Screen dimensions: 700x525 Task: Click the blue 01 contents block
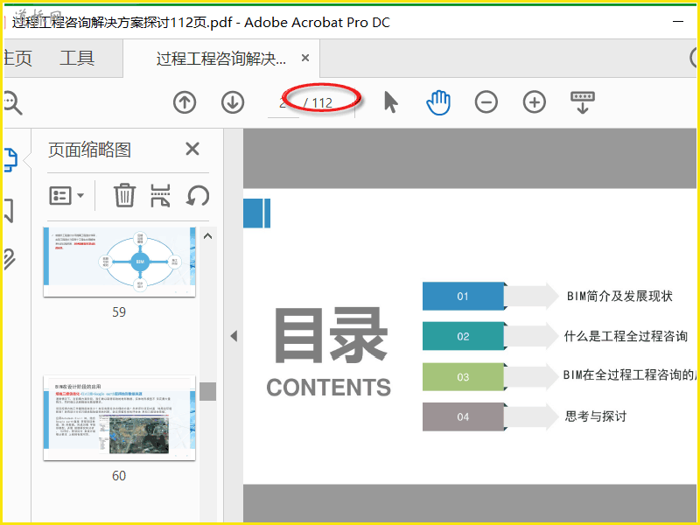(x=463, y=296)
